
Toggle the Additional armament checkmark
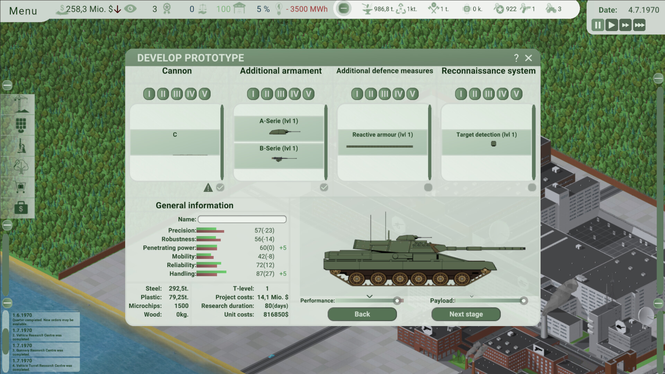[x=324, y=187]
